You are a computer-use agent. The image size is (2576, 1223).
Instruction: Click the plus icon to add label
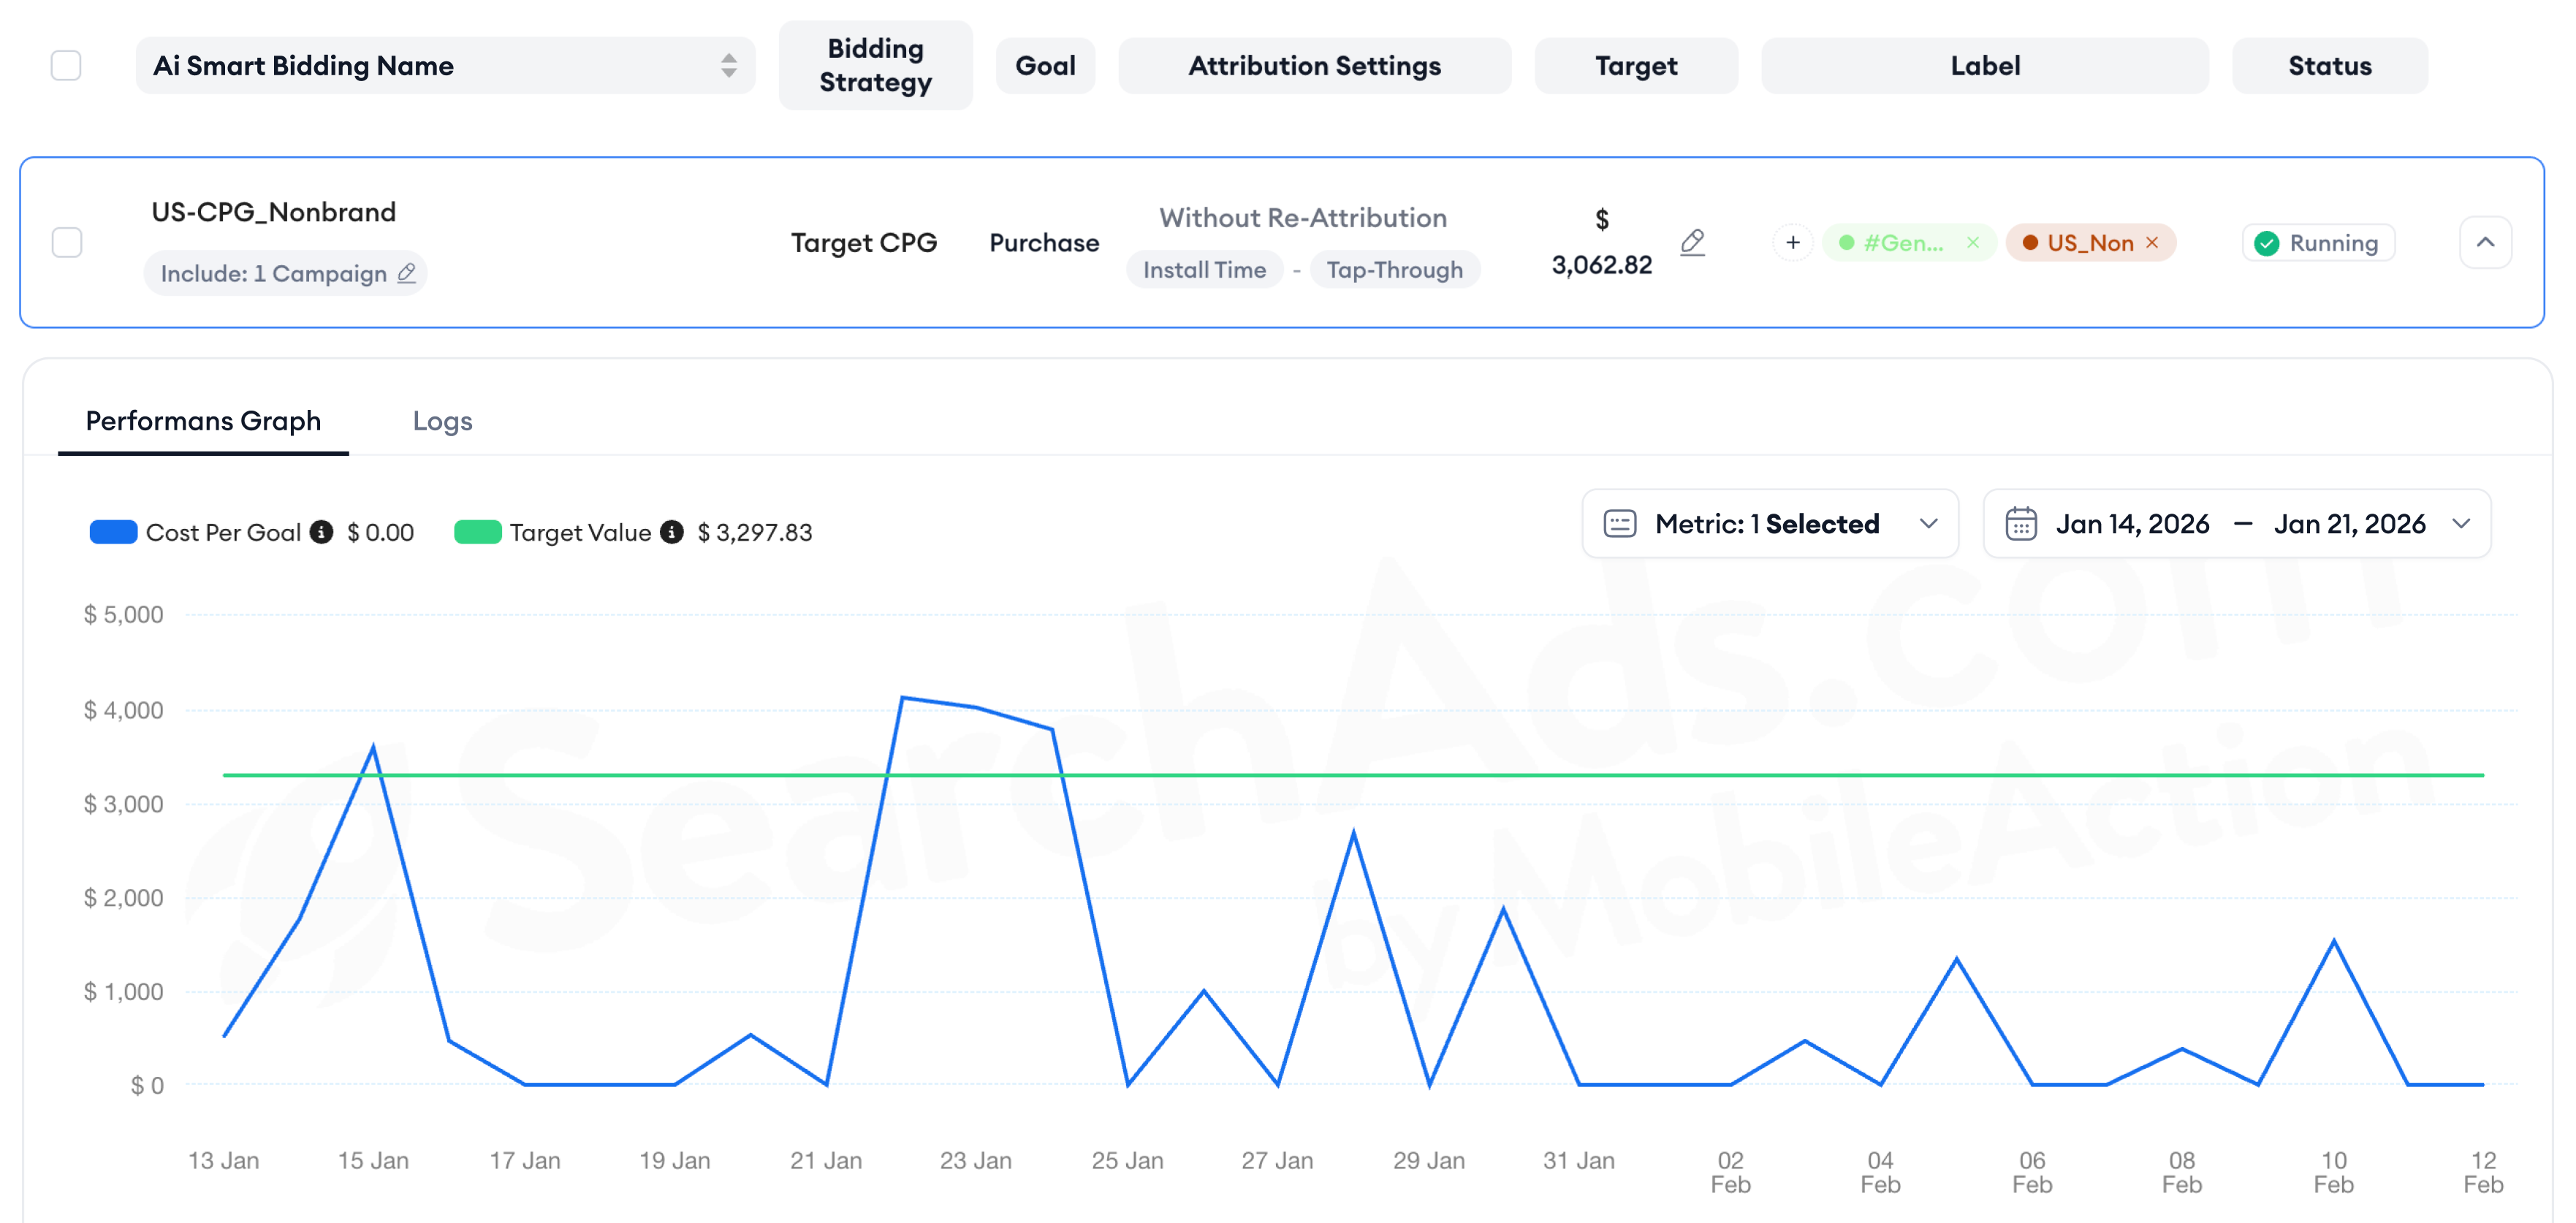click(x=1792, y=243)
